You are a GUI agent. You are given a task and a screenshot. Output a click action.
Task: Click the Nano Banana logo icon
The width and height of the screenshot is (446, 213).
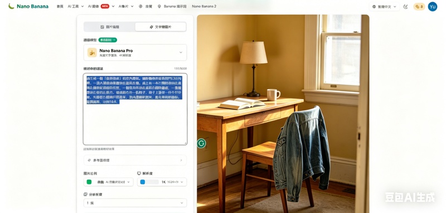click(11, 6)
